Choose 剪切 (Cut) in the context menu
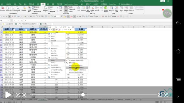 click(57, 36)
